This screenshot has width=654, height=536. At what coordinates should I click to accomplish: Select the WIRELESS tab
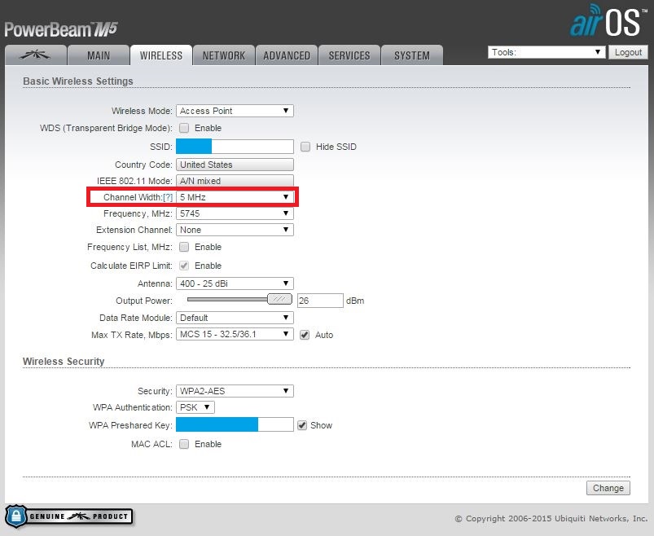161,55
